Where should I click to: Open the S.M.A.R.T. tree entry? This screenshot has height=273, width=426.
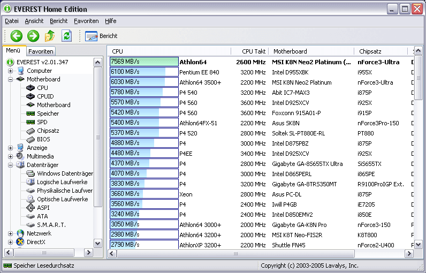point(51,225)
